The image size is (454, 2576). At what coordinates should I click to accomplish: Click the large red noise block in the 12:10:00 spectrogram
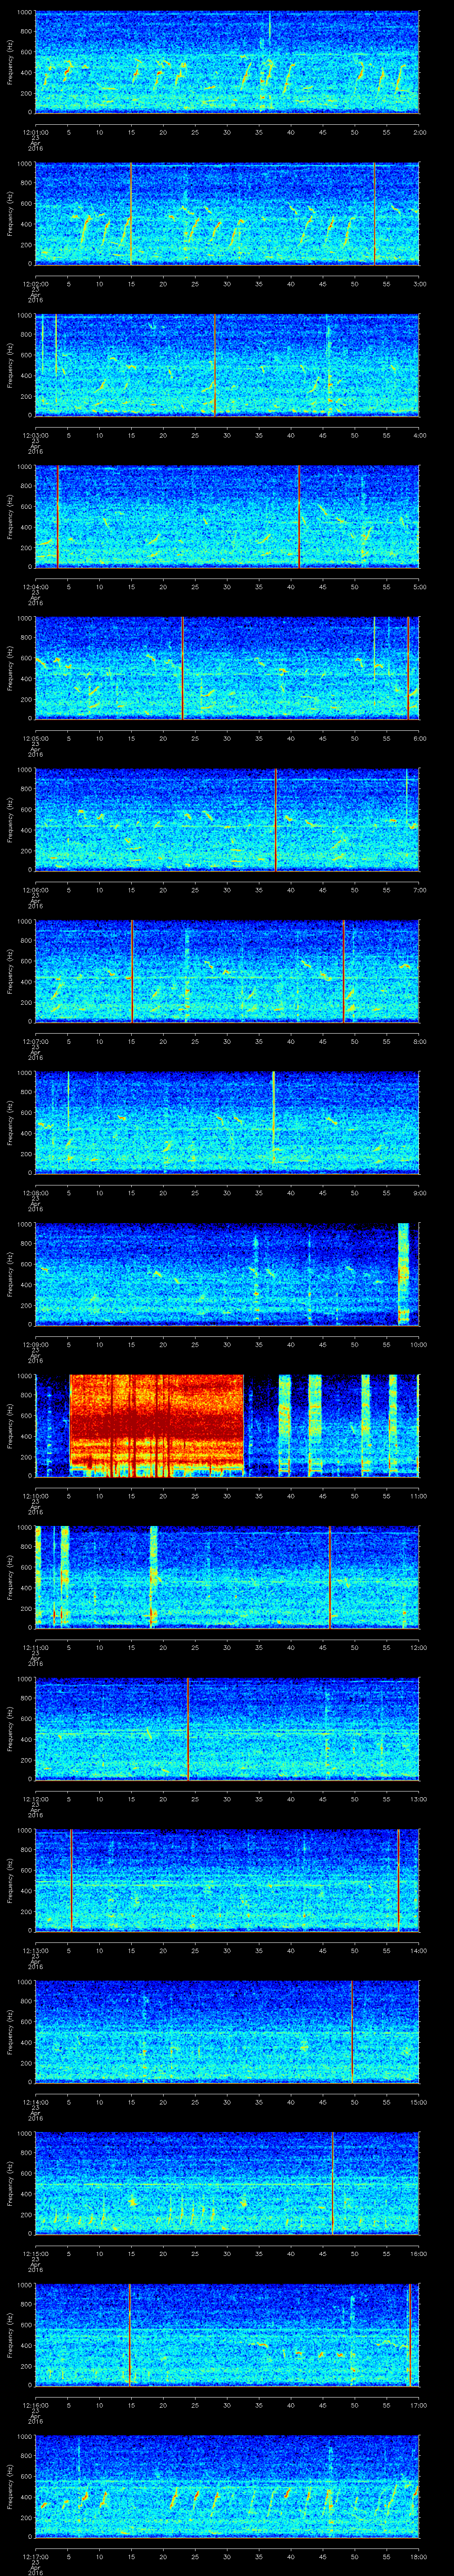pyautogui.click(x=157, y=1426)
